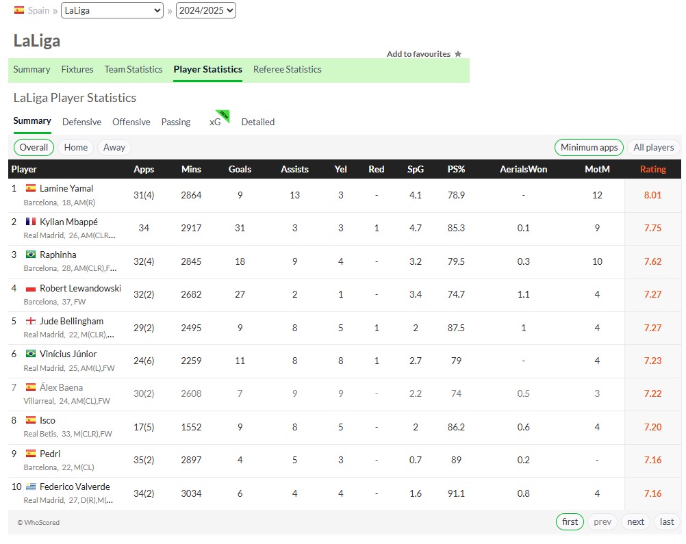This screenshot has width=686, height=544.
Task: Click the Spanish flag next to Álex Baena
Action: (x=31, y=387)
